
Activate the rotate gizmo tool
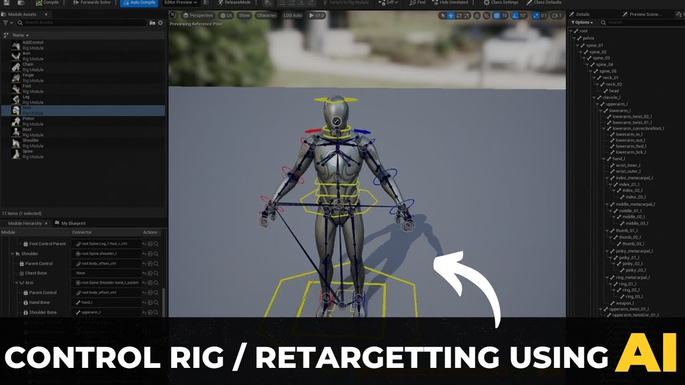[x=459, y=16]
